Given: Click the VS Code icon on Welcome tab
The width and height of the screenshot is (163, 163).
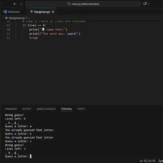Looking at the screenshot, I should click(x=5, y=12).
